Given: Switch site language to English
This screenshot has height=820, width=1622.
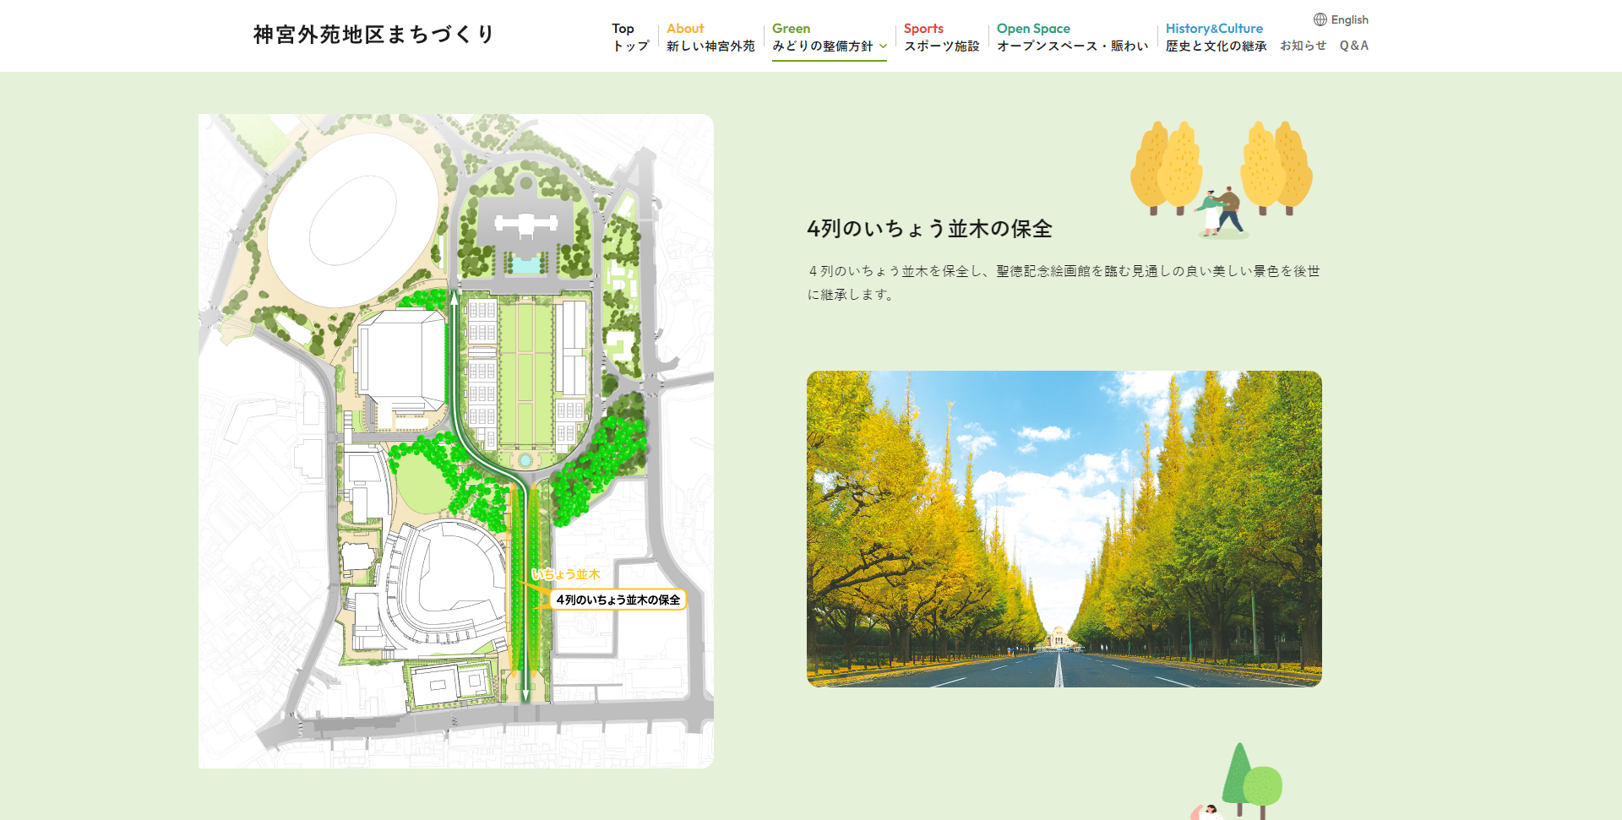Looking at the screenshot, I should (1349, 19).
